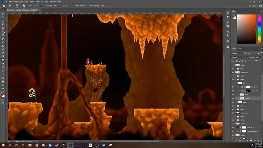Toggle visibility of Hue/Saturation 1 layer

click(233, 132)
